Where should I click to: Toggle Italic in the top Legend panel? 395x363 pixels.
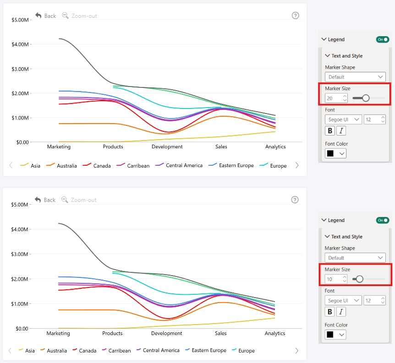click(341, 130)
